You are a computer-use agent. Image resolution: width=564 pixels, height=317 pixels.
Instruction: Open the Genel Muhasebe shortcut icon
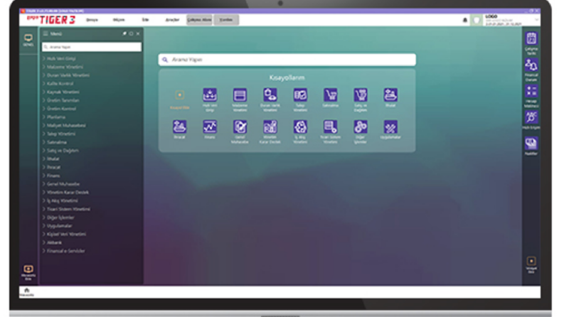(x=240, y=127)
